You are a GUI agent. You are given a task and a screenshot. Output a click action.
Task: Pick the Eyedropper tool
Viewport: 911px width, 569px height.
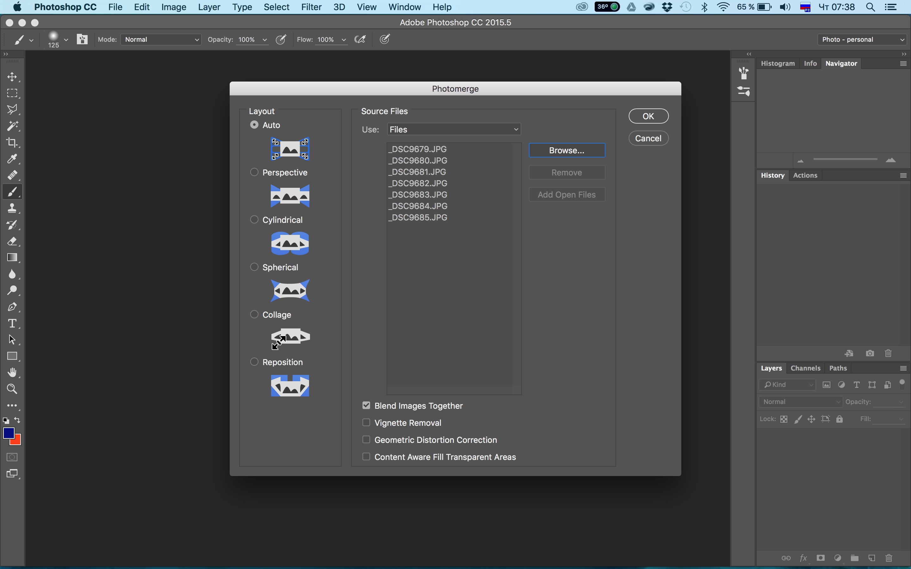[x=12, y=159]
